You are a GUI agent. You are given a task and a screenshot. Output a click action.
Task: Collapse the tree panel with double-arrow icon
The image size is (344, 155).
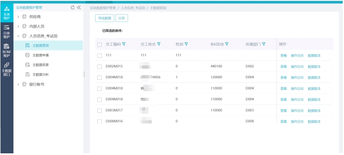pyautogui.click(x=79, y=7)
